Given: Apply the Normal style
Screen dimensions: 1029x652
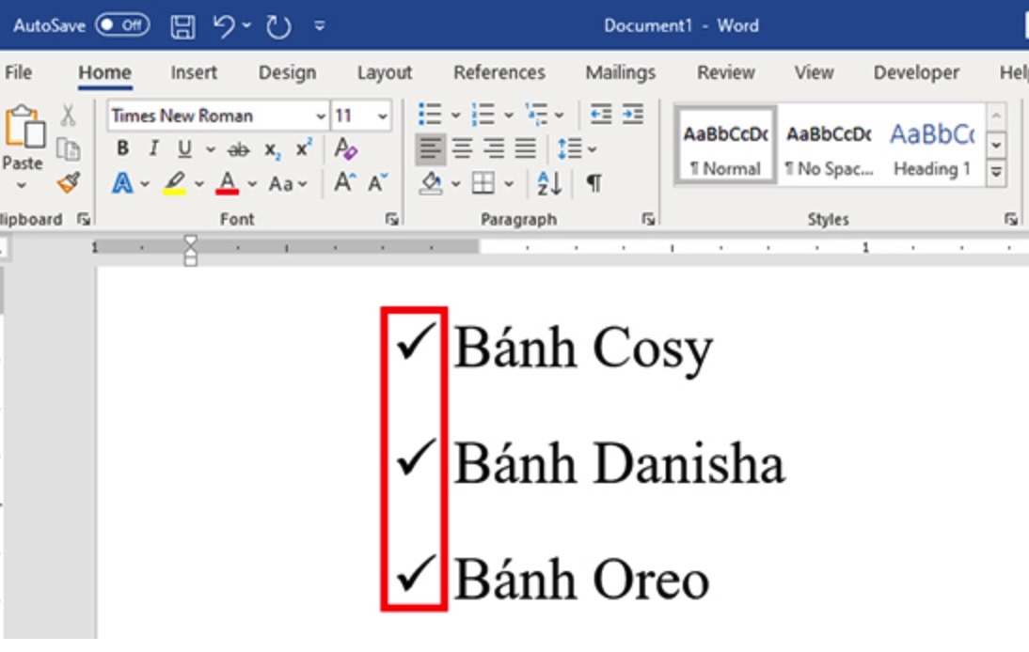Looking at the screenshot, I should click(726, 146).
